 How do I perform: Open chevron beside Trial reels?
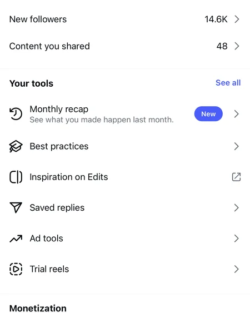237,269
